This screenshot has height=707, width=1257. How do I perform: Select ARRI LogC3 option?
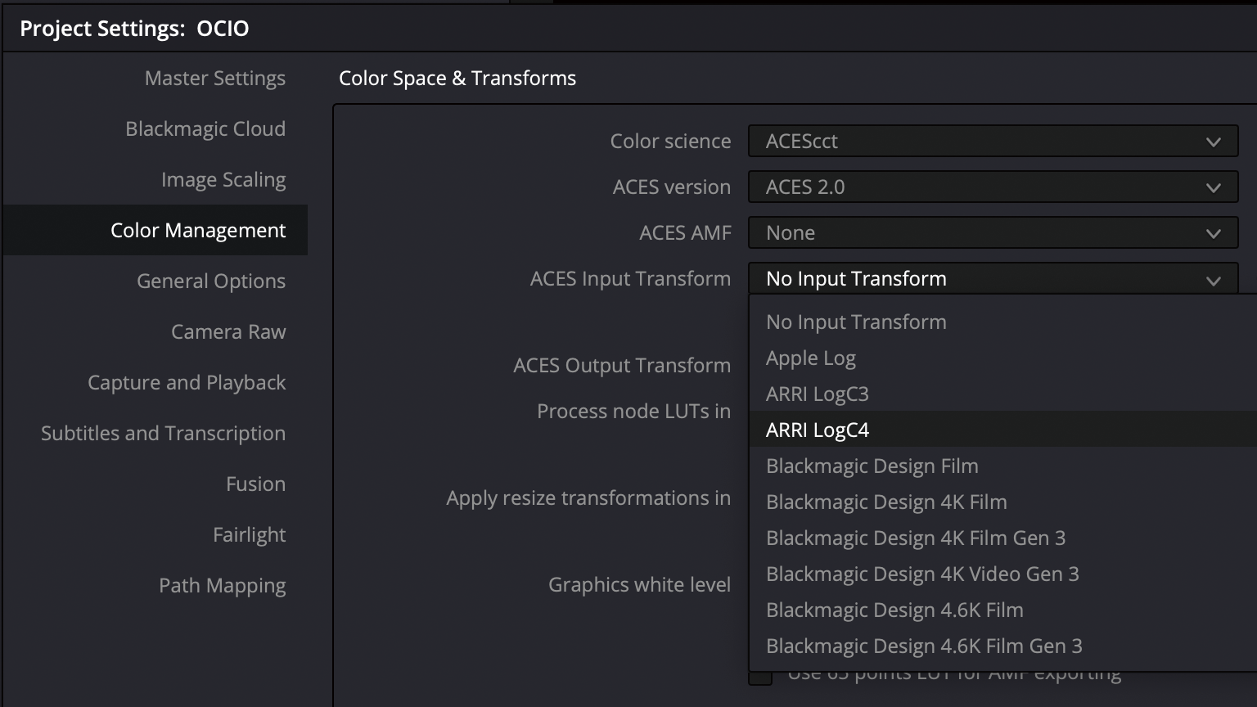[1002, 394]
